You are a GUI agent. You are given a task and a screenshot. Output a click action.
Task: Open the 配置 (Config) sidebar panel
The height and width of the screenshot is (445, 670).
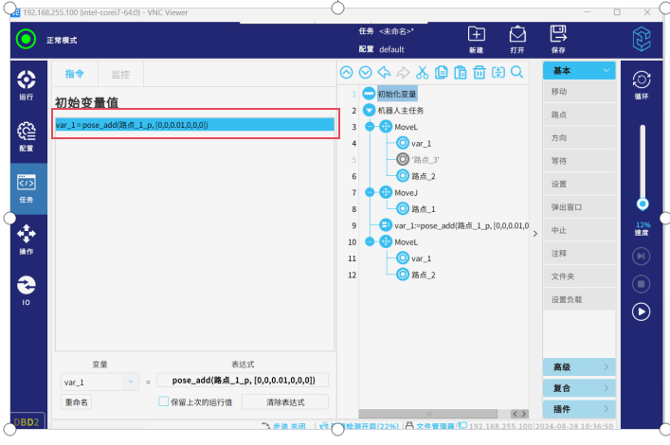[x=27, y=137]
